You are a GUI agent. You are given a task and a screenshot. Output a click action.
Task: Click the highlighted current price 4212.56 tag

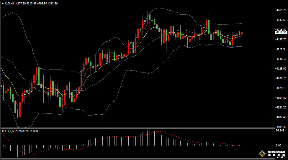[281, 32]
